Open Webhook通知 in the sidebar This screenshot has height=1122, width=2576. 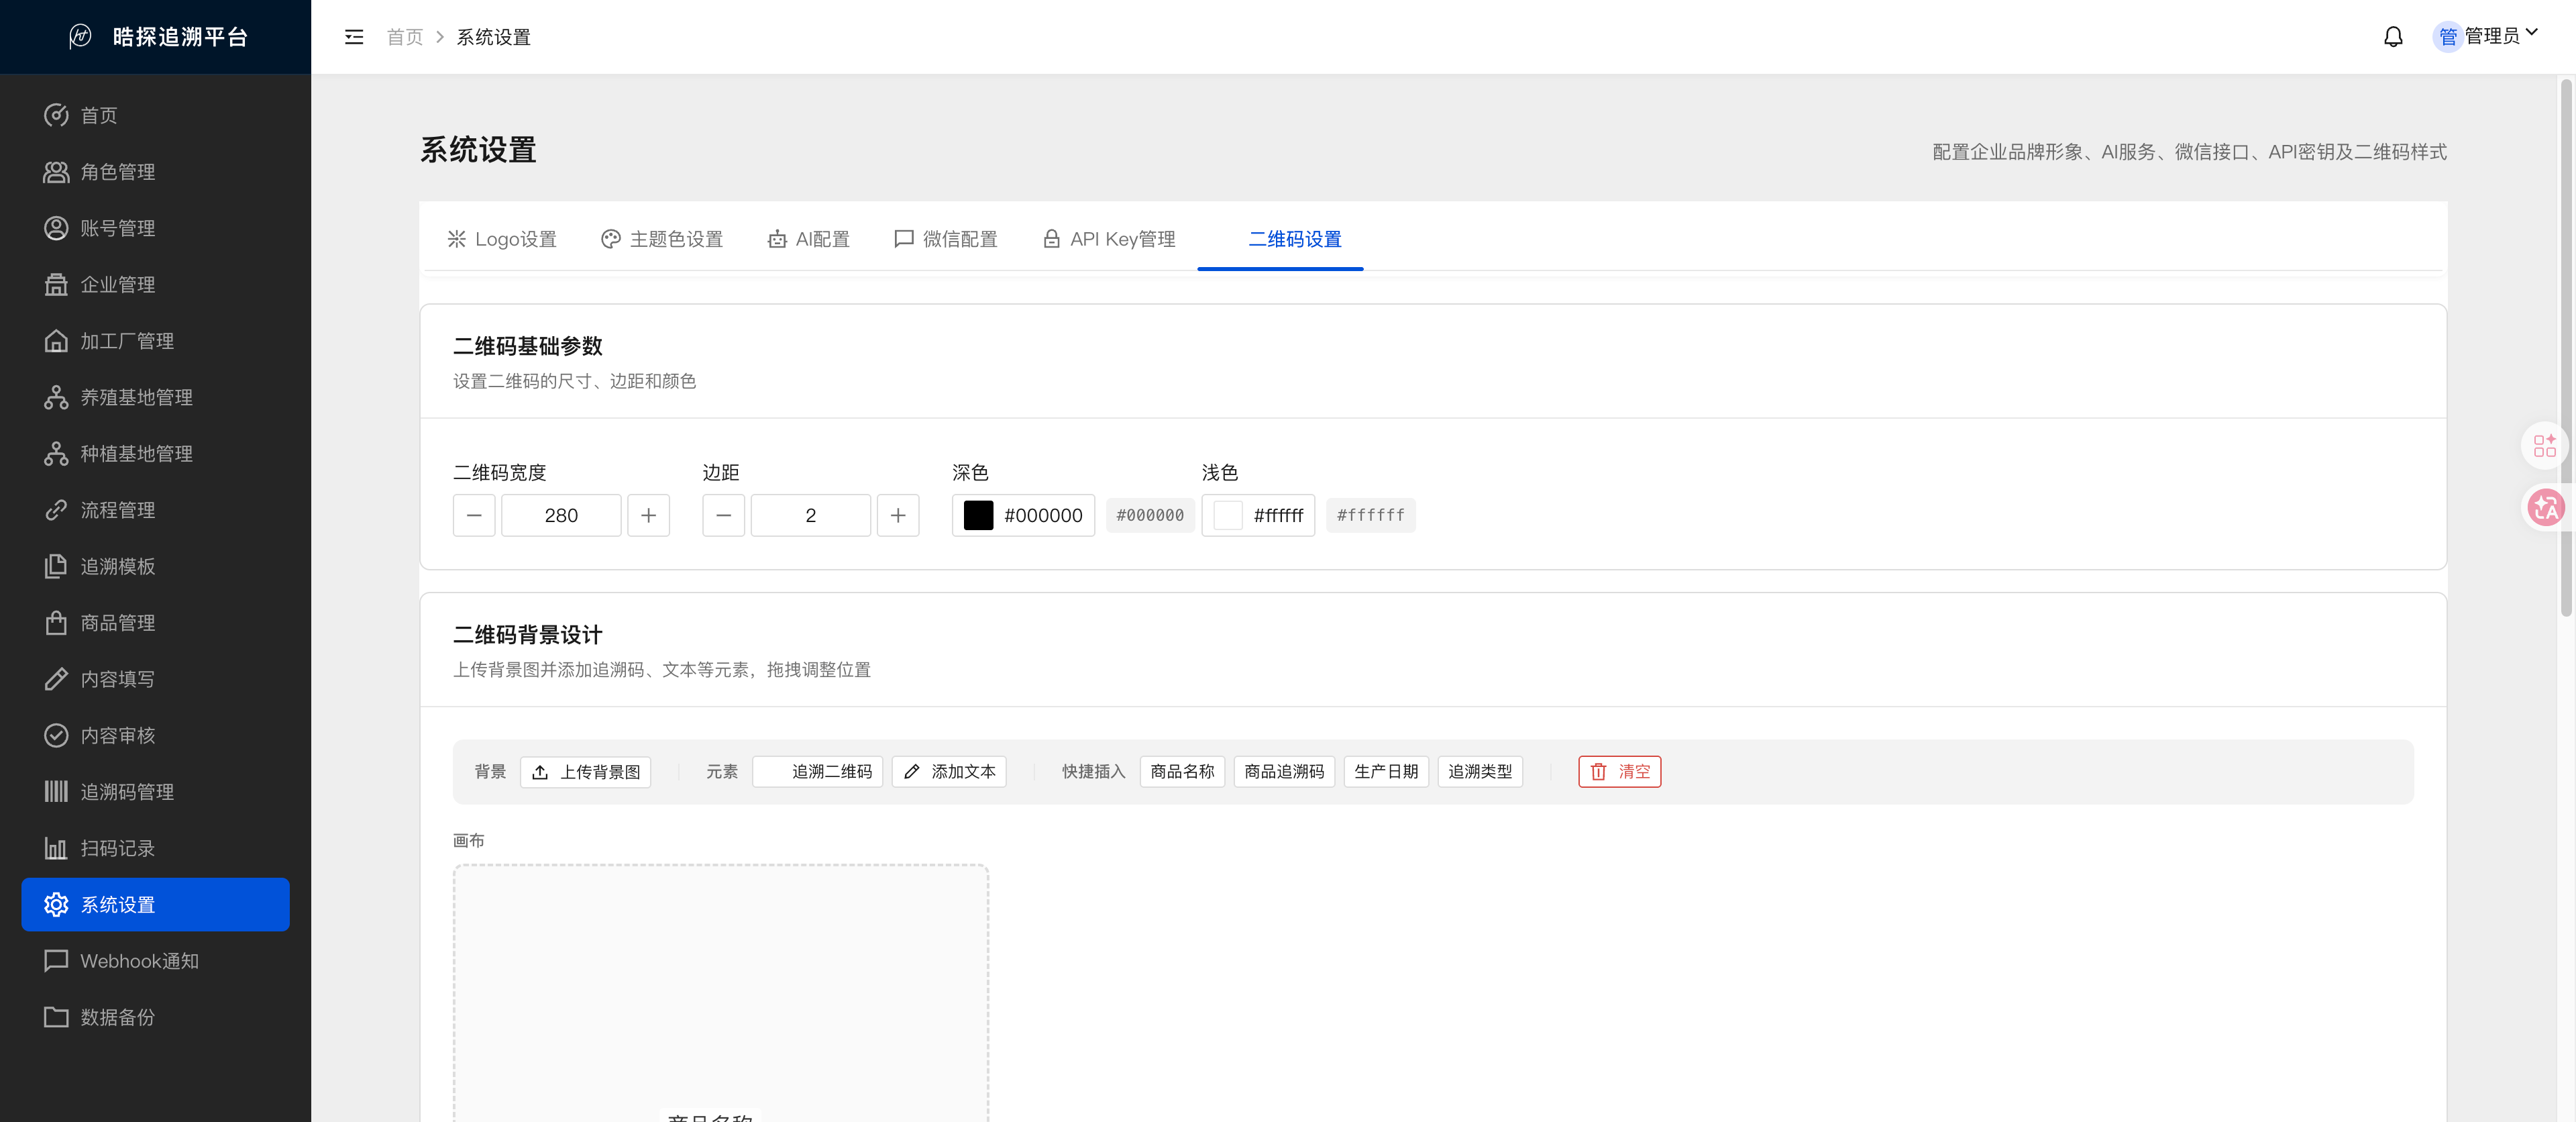point(155,961)
